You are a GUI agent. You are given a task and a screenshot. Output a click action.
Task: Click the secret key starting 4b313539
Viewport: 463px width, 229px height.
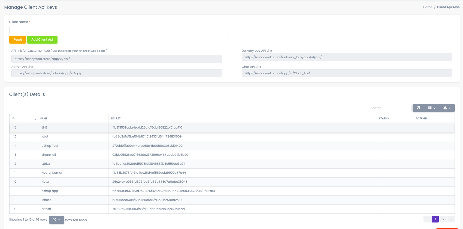147,127
